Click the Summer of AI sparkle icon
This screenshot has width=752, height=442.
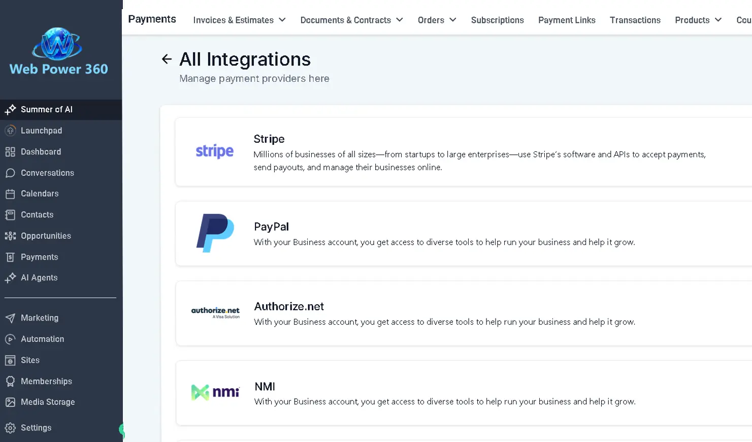coord(10,109)
